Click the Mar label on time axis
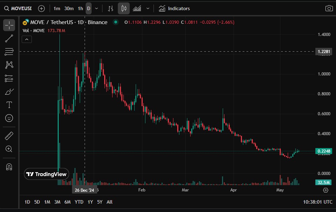The image size is (336, 212). tap(185, 190)
